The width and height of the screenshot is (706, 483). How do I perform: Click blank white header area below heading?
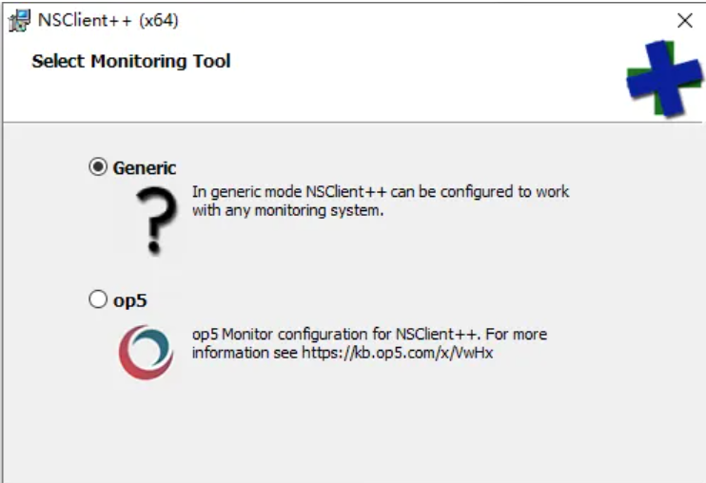pos(315,97)
